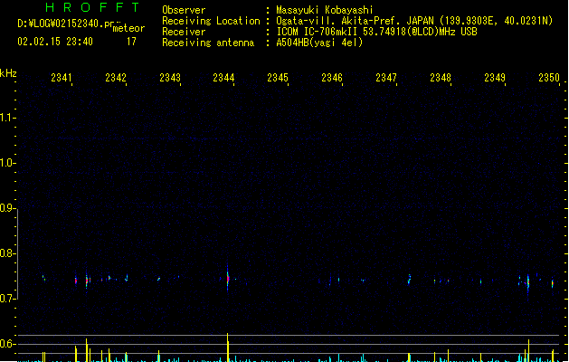Click the Receiver field label

tap(184, 32)
